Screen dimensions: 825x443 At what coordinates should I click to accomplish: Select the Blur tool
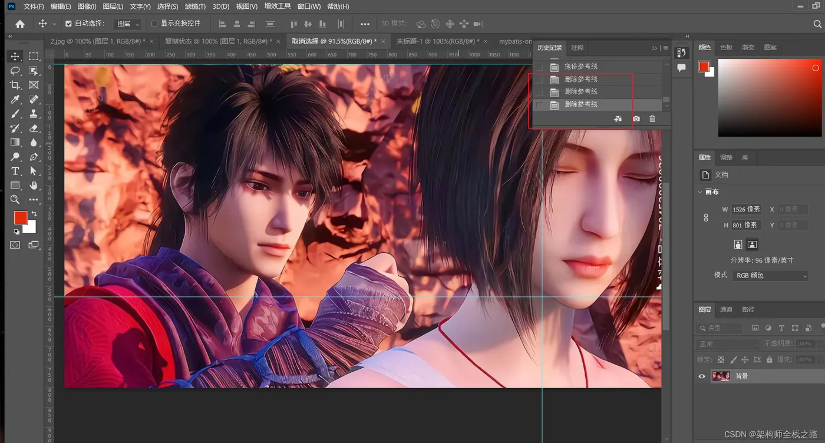(x=34, y=143)
